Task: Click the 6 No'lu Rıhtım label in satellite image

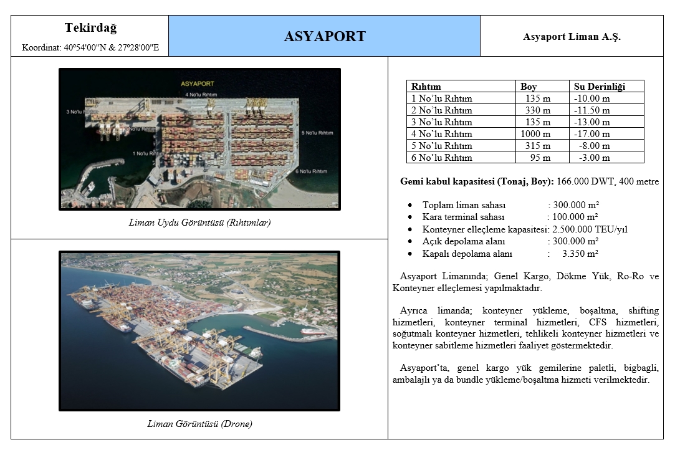Action: point(311,171)
